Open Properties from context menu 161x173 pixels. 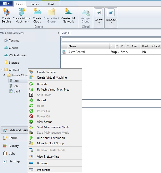point(55,170)
